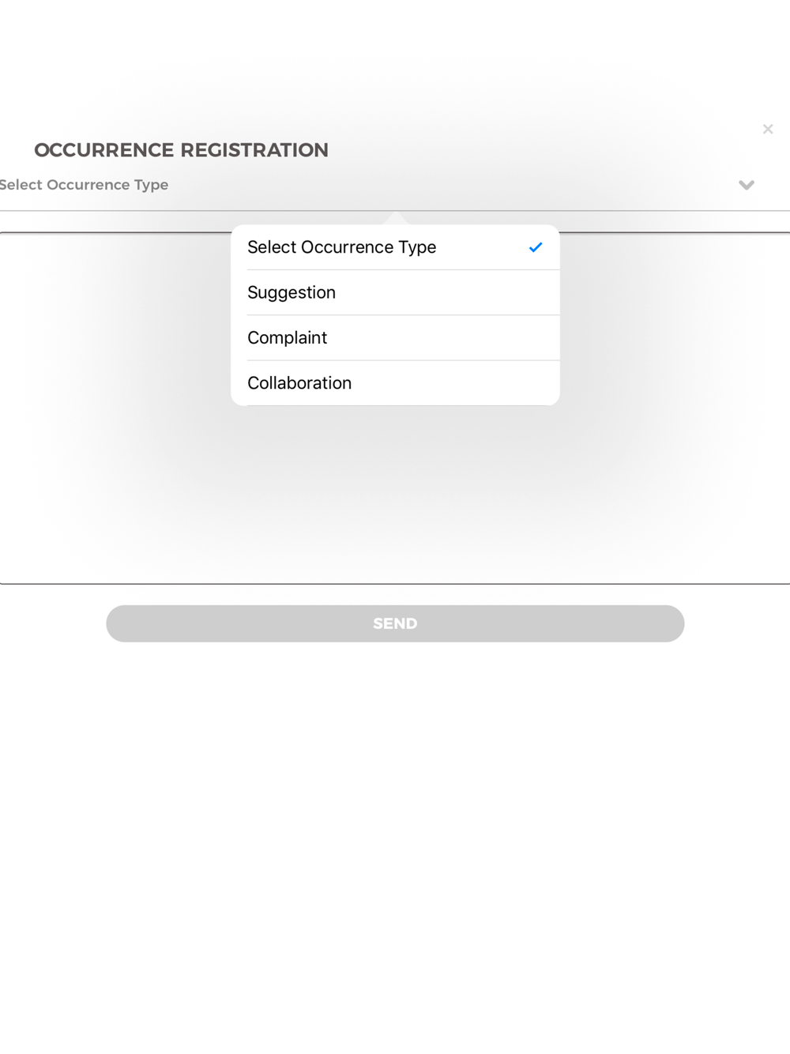Mark Complaint as the occurrence type

[x=395, y=337]
